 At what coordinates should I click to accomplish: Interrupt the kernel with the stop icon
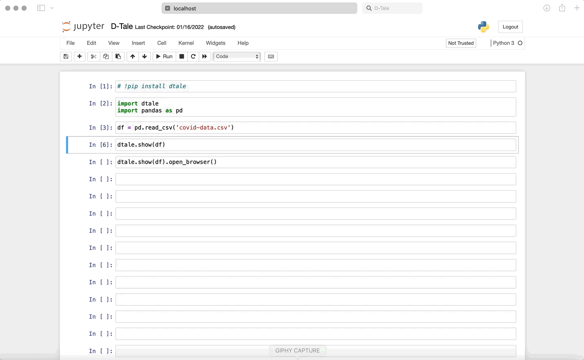coord(182,57)
